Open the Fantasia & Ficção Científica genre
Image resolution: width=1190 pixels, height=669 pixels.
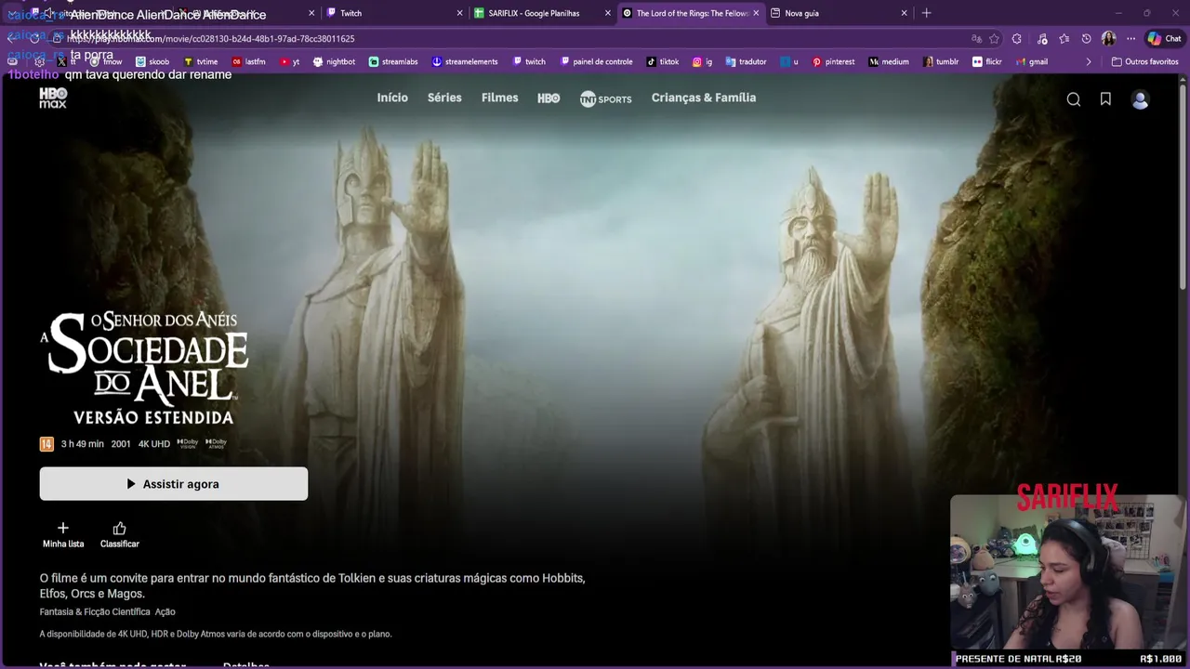point(95,612)
